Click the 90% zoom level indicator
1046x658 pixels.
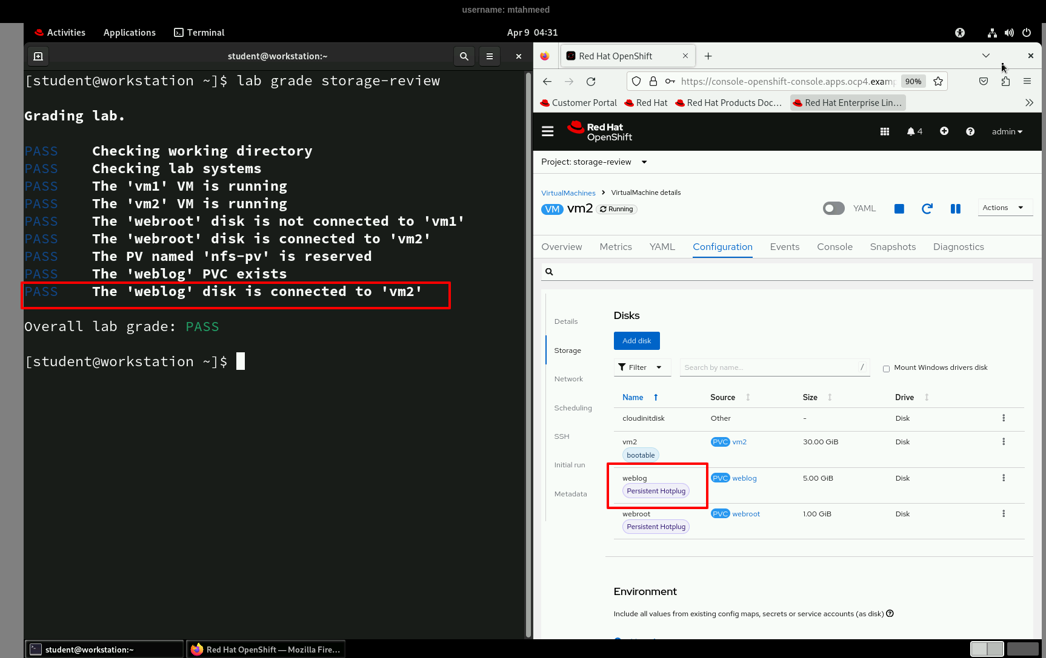click(x=913, y=81)
